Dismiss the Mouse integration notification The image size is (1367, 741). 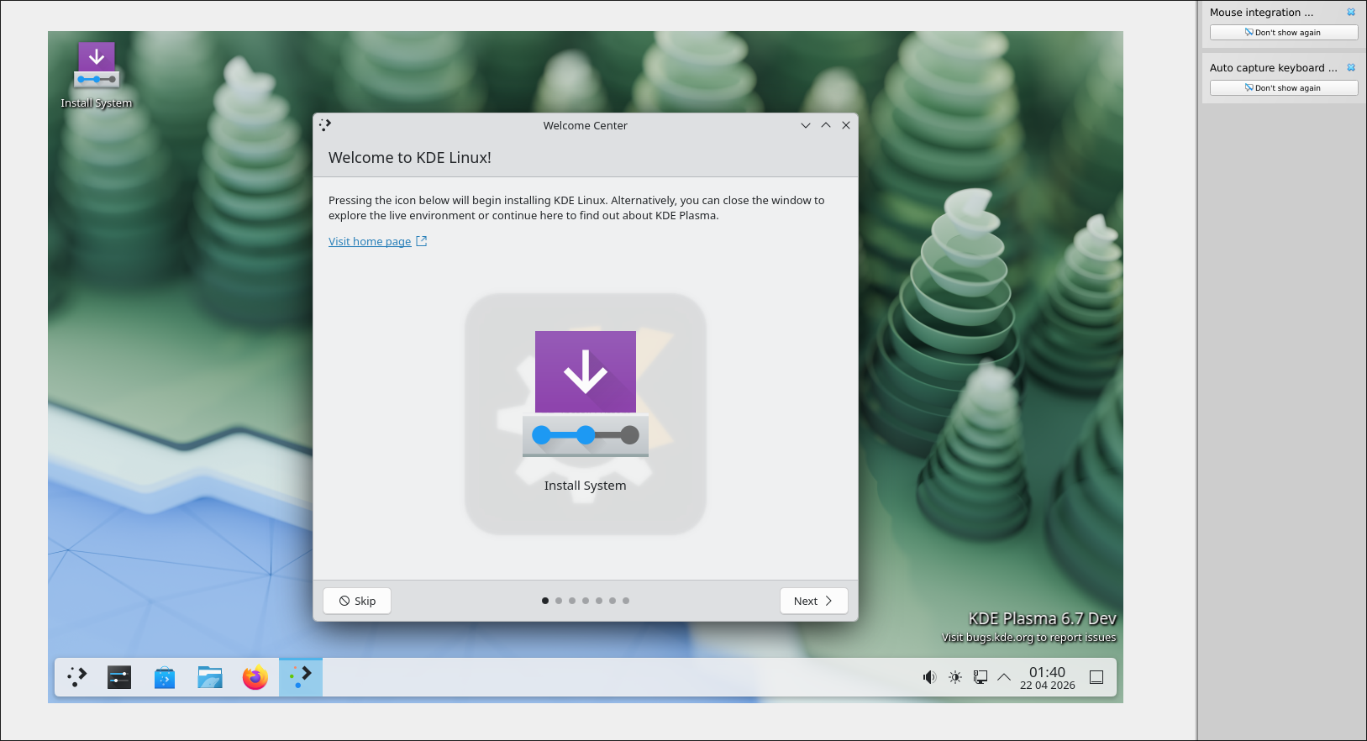[x=1351, y=13]
